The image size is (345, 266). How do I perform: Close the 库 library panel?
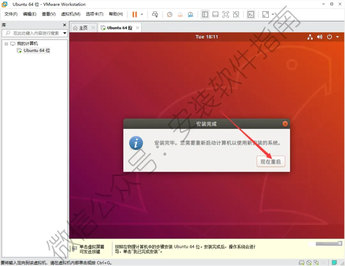tap(65, 25)
